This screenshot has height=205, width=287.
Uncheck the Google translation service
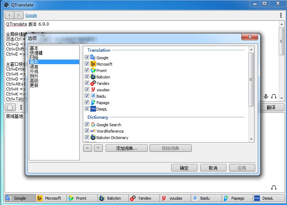click(x=87, y=57)
